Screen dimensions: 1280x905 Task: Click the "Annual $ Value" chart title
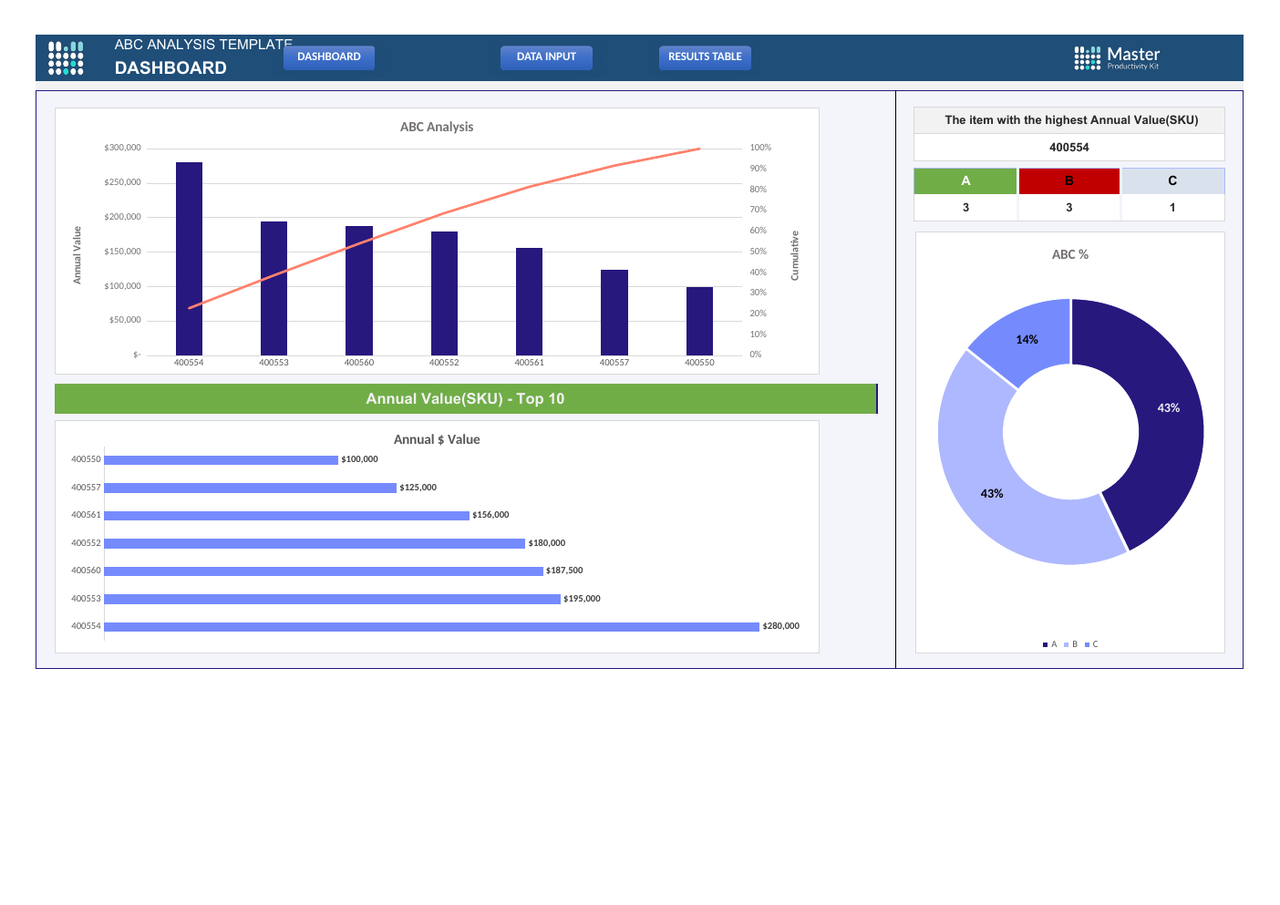tap(437, 439)
